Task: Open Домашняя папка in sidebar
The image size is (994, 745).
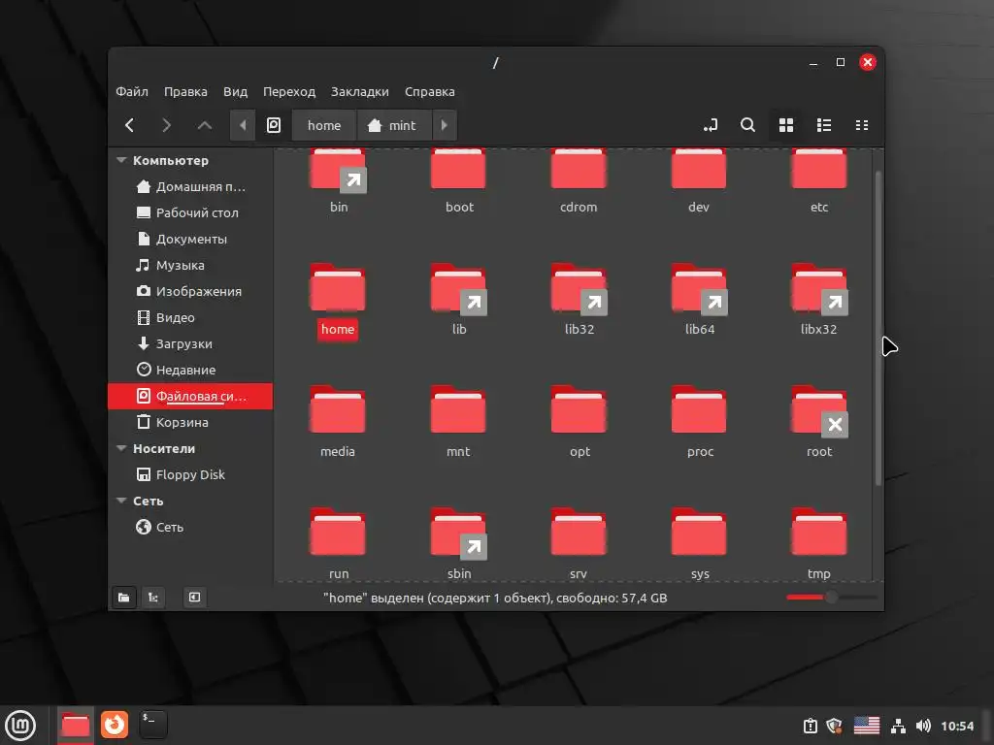Action: (x=190, y=187)
